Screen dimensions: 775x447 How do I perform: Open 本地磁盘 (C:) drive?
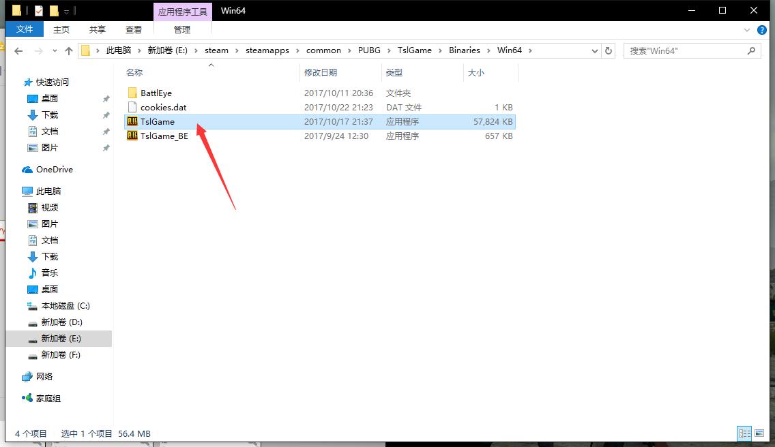58,306
